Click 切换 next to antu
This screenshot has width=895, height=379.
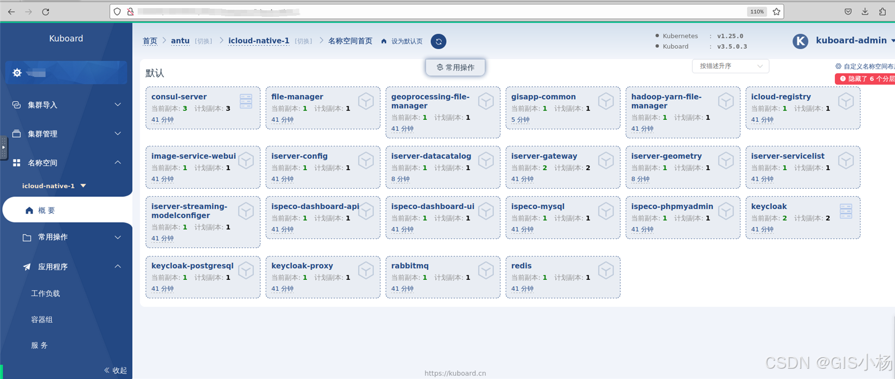204,41
